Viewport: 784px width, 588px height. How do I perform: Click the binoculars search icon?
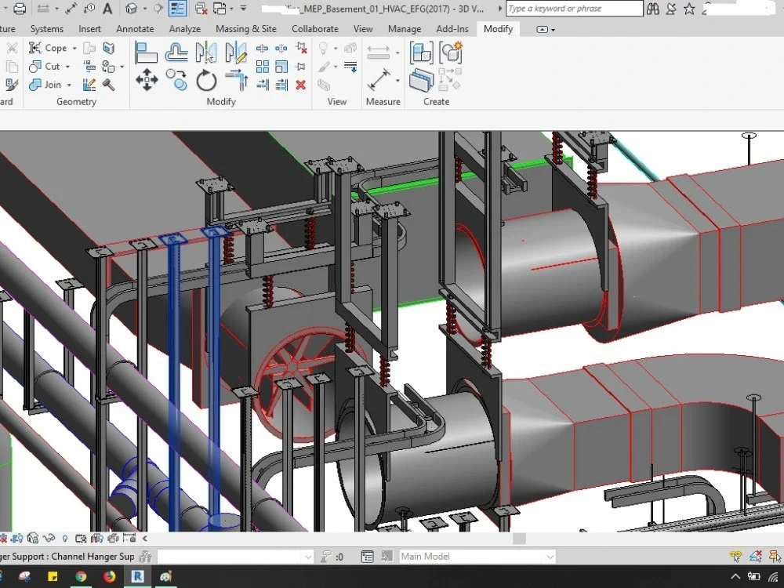(x=653, y=9)
